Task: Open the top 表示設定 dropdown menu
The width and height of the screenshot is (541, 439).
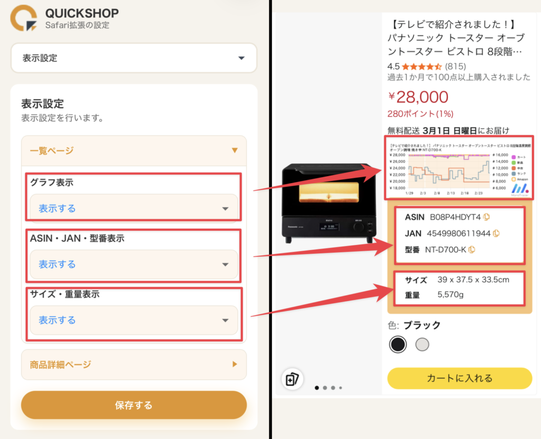Action: pyautogui.click(x=134, y=58)
